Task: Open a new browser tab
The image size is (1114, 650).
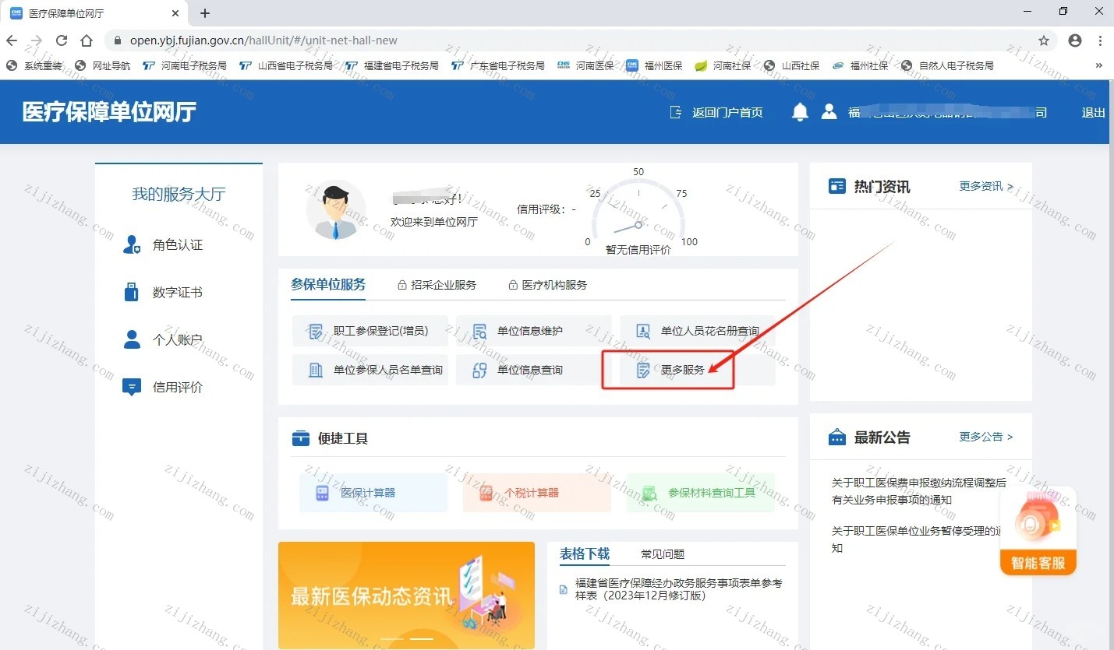Action: point(205,13)
